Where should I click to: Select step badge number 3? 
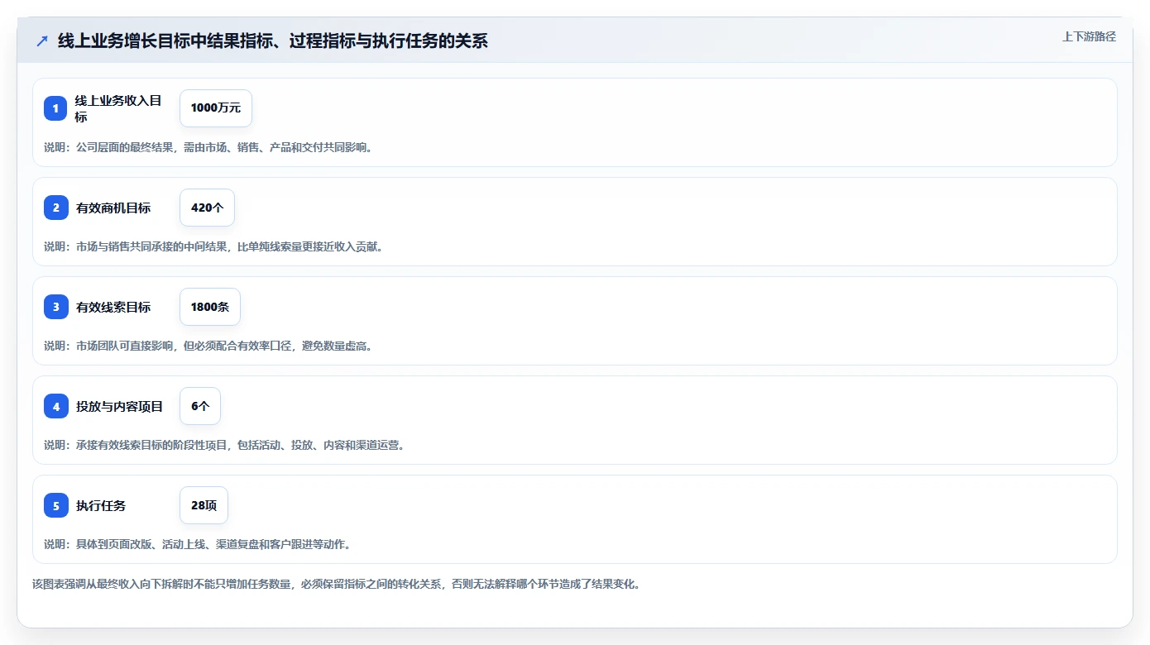pyautogui.click(x=55, y=307)
